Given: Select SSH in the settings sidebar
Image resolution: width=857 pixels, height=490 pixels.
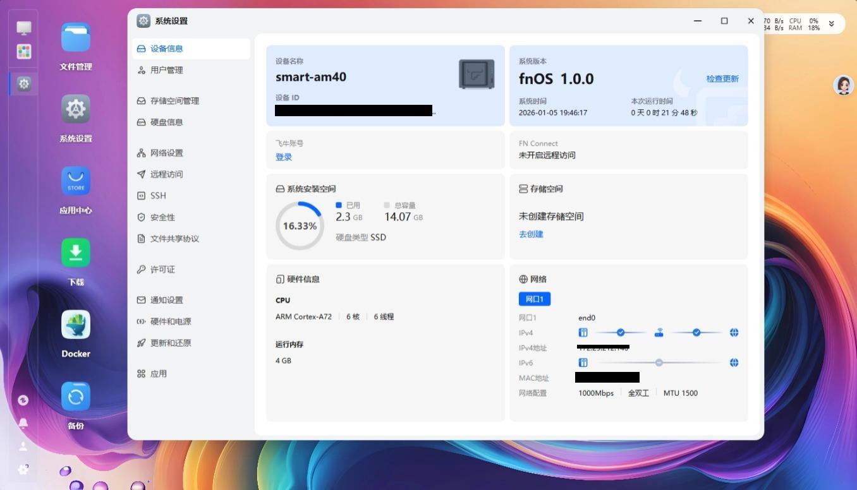Looking at the screenshot, I should [157, 195].
